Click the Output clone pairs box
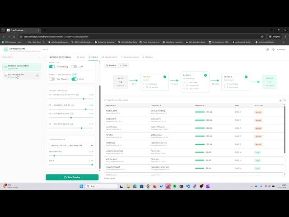The height and width of the screenshot is (217, 289). click(x=270, y=82)
